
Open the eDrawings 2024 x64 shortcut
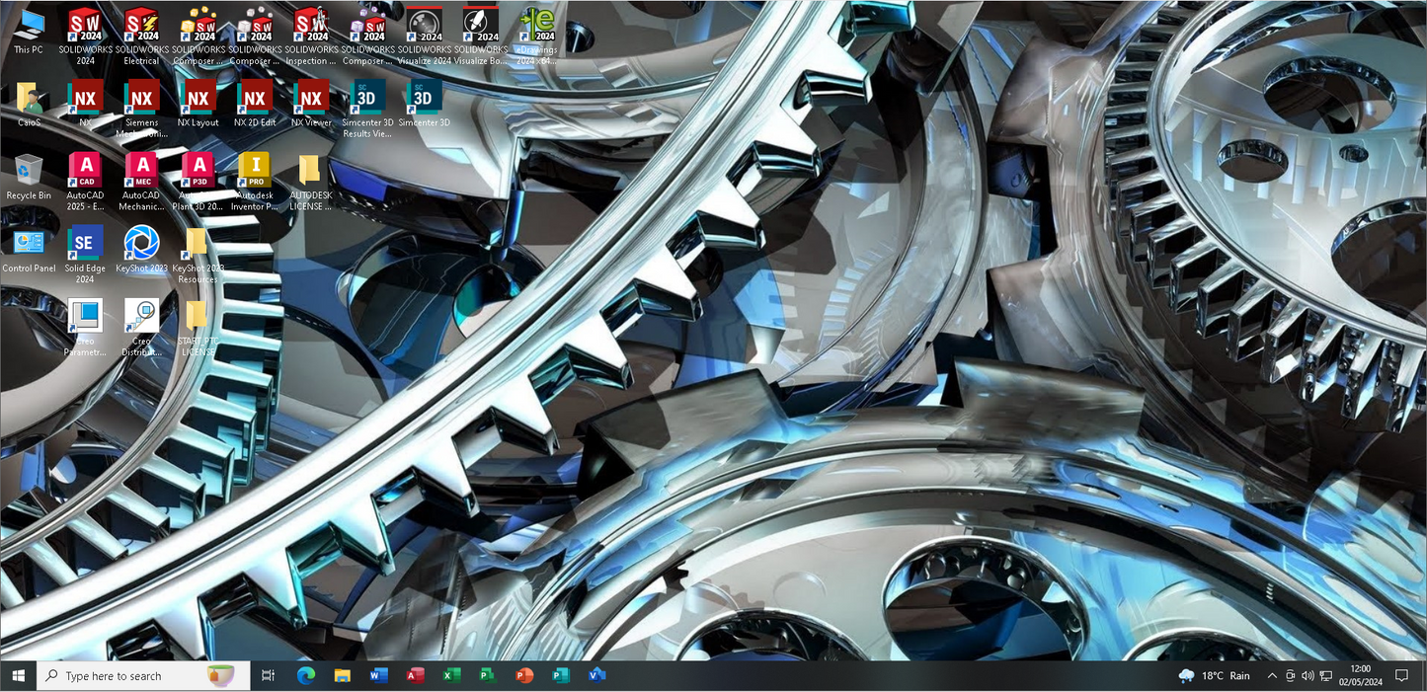(x=537, y=36)
